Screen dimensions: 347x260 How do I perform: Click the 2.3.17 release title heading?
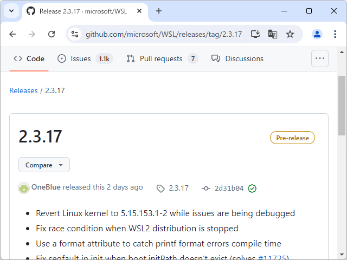click(40, 136)
